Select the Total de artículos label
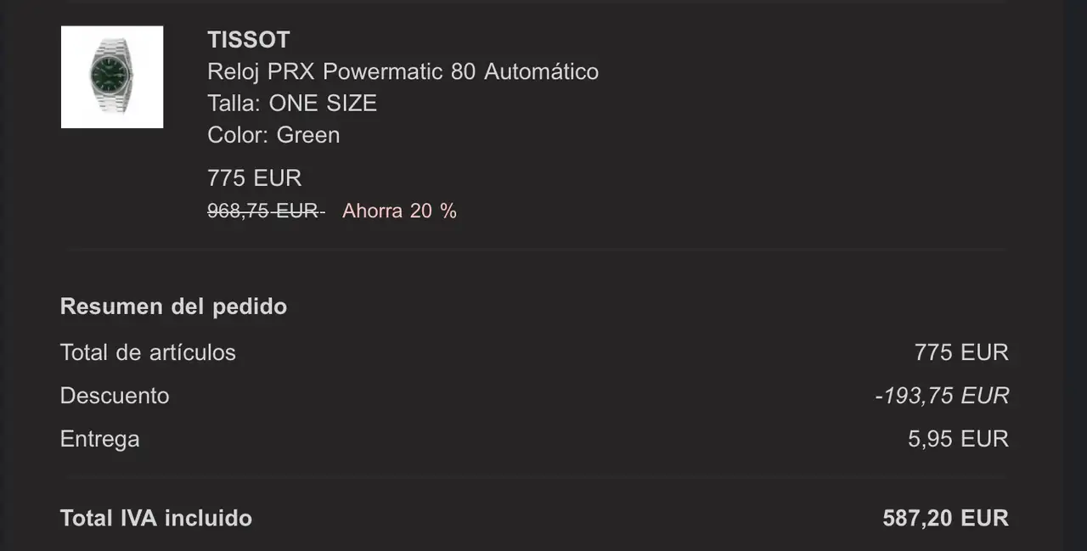Viewport: 1087px width, 551px height. [x=148, y=352]
